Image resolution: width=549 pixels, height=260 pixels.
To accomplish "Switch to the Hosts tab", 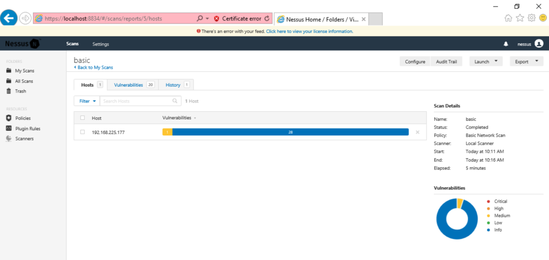I will [91, 85].
